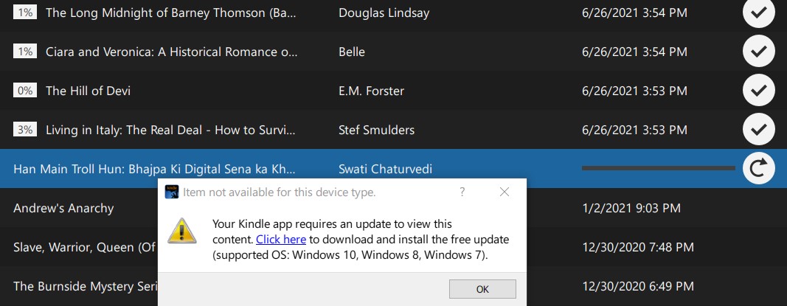The width and height of the screenshot is (787, 306).
Task: Click checkmark icon for The Hill of Devi
Action: tap(758, 91)
